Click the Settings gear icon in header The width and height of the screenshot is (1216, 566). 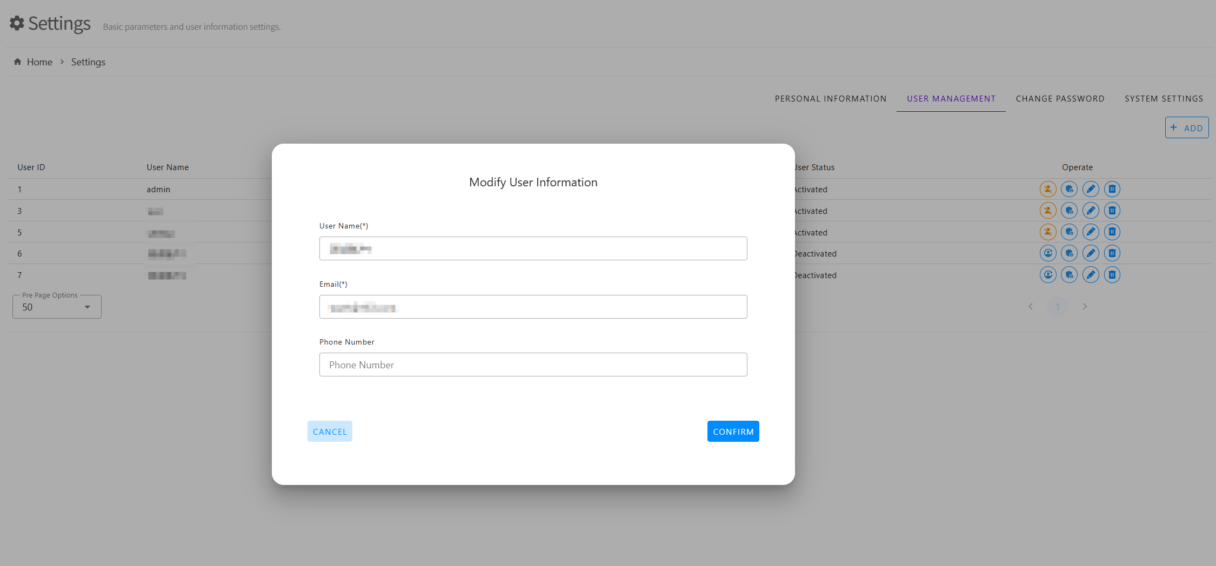[x=17, y=23]
